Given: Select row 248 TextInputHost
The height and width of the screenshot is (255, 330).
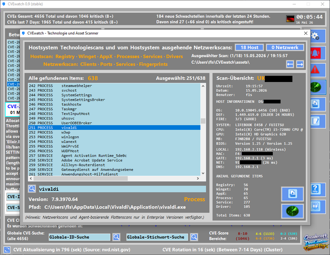Looking at the screenshot, I should (x=114, y=114).
